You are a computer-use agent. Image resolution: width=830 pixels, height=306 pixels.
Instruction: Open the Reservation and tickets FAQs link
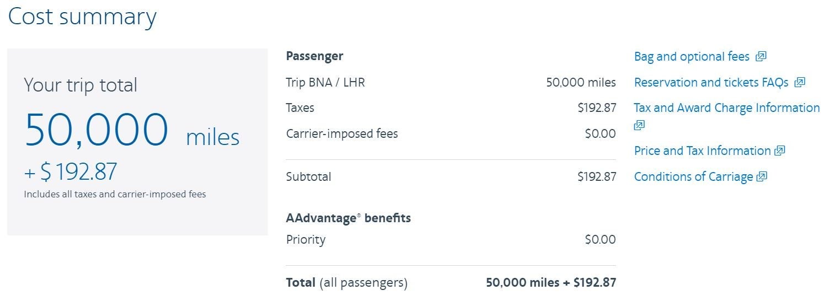[x=711, y=83]
